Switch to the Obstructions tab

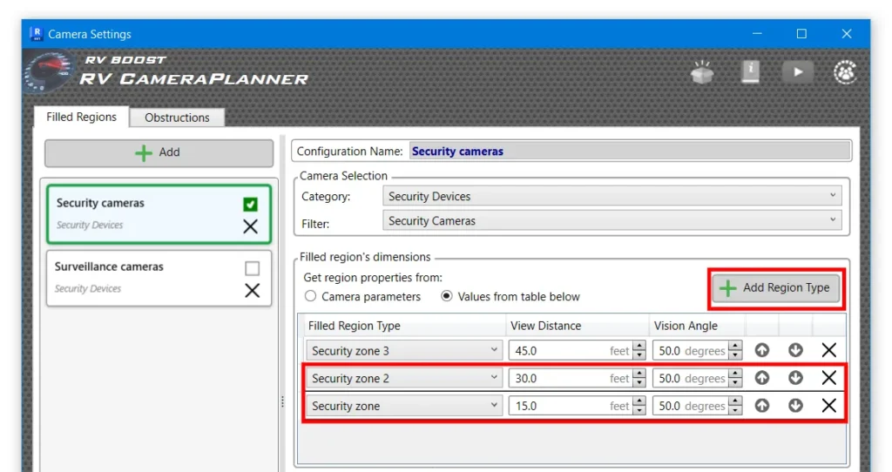point(177,118)
